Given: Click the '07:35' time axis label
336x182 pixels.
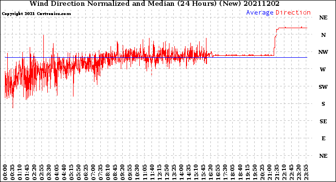Looking at the screenshot, I should 100,172.
